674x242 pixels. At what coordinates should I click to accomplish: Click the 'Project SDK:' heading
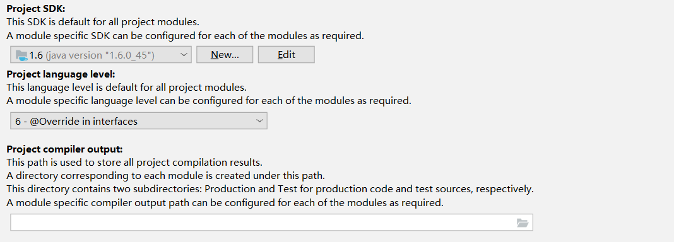(x=36, y=9)
